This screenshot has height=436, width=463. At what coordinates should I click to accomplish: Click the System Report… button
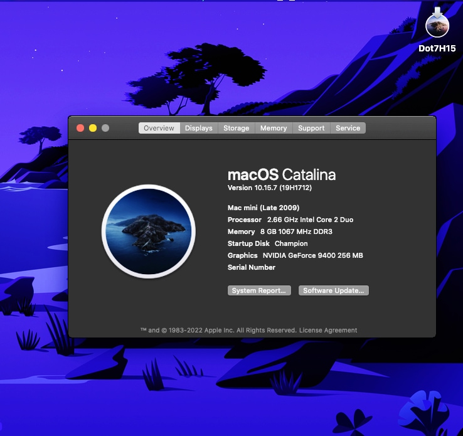259,290
